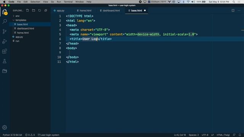Change indentation via Spaces: 2

(194, 135)
